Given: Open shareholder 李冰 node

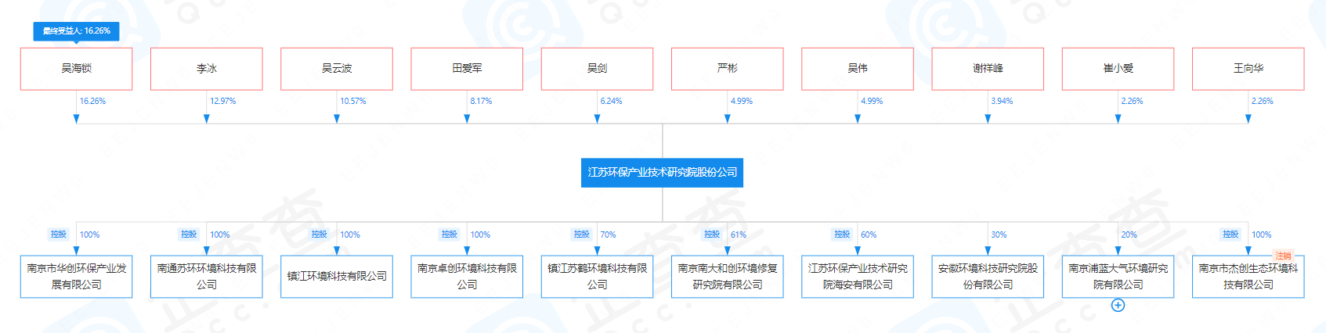Looking at the screenshot, I should click(206, 69).
